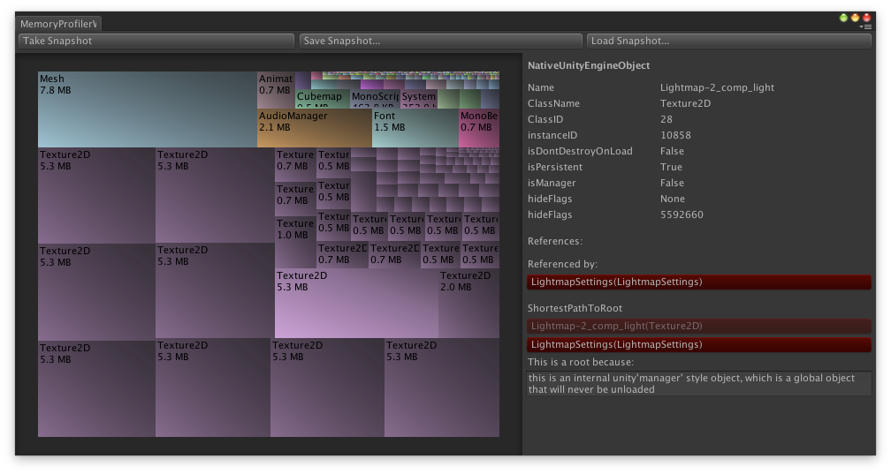Select the pink MonoBehaviour 0.7 MB block

478,128
